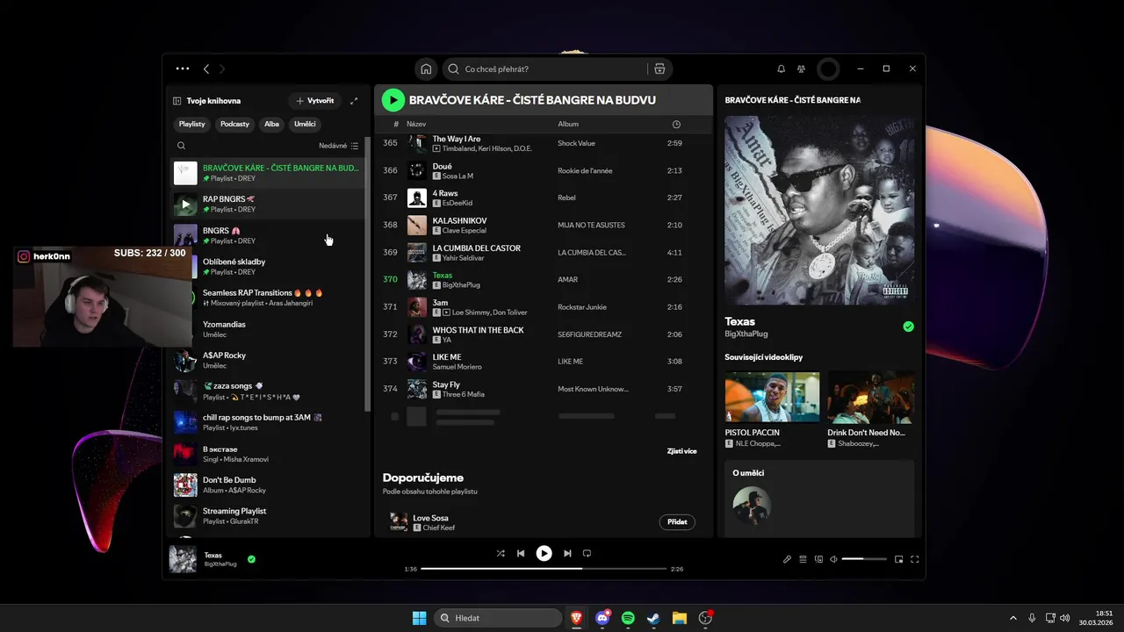
Task: Open Brave browser from the taskbar
Action: click(x=577, y=618)
